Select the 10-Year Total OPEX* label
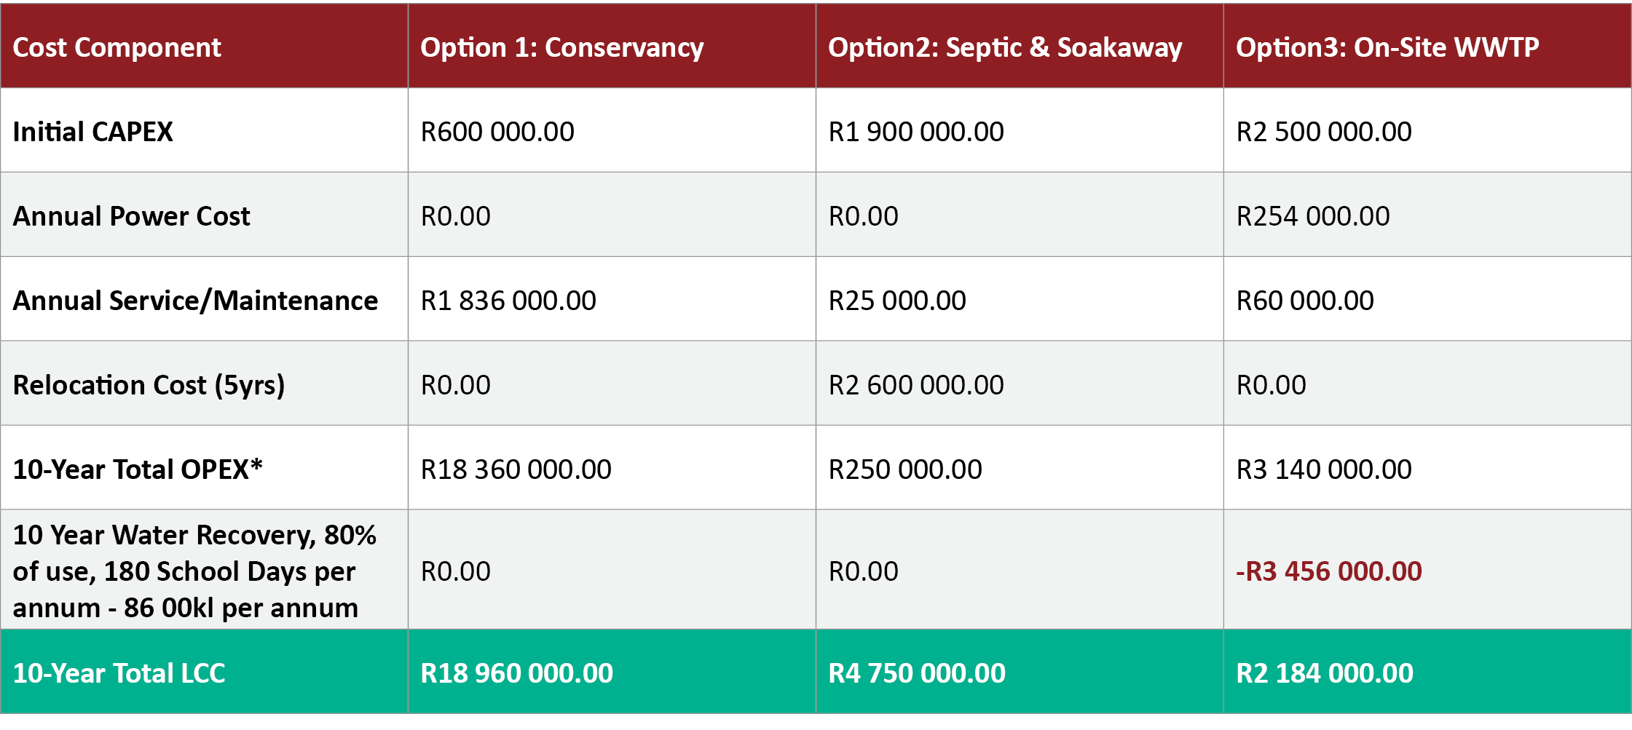This screenshot has height=730, width=1632. 138,469
